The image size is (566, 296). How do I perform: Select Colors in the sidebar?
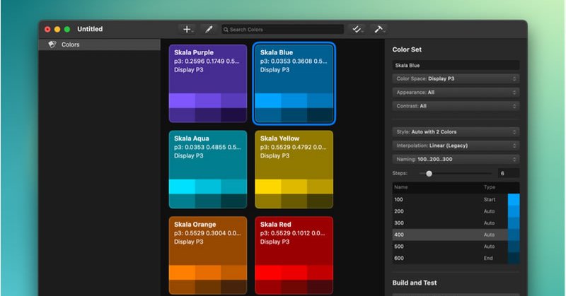(100, 45)
